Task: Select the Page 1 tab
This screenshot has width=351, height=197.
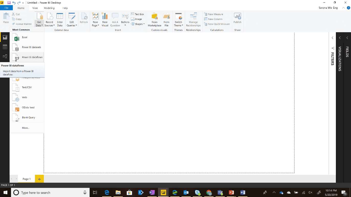Action: pos(26,179)
